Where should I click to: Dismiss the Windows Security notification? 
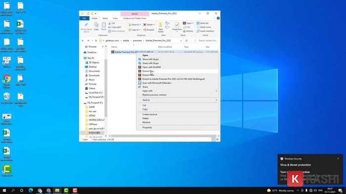click(x=338, y=159)
